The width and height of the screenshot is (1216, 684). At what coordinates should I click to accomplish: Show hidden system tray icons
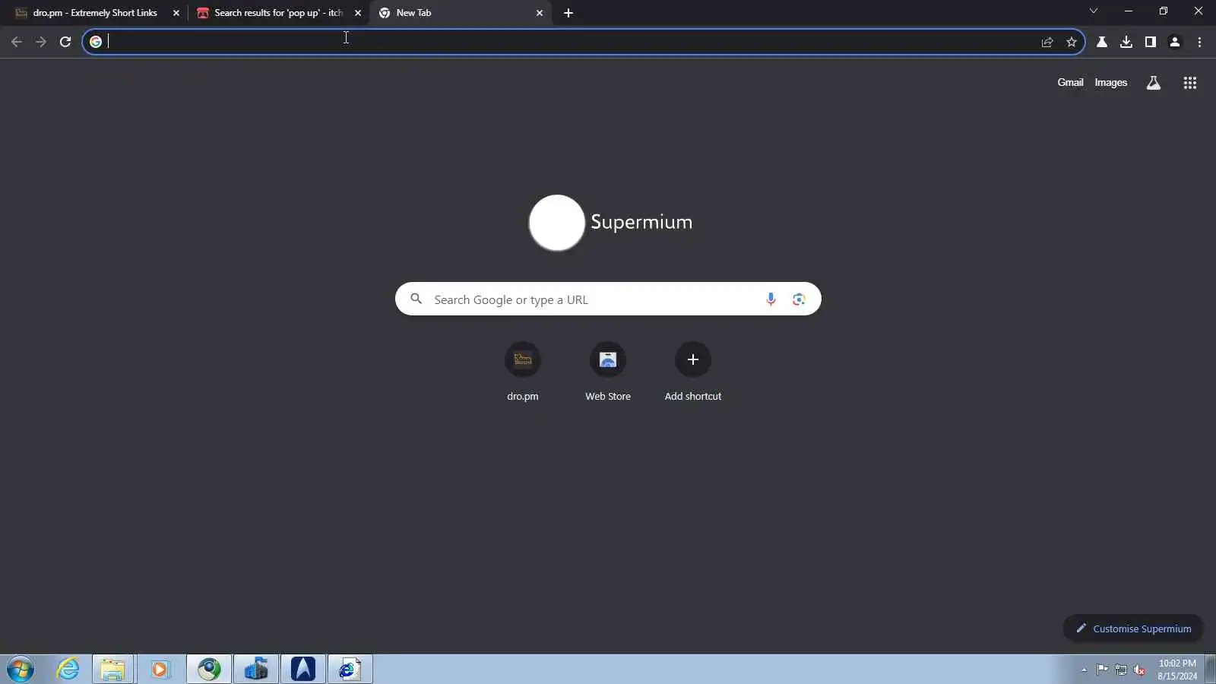coord(1085,670)
